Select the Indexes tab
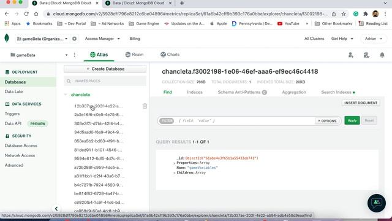This screenshot has height=221, width=392. tap(195, 92)
